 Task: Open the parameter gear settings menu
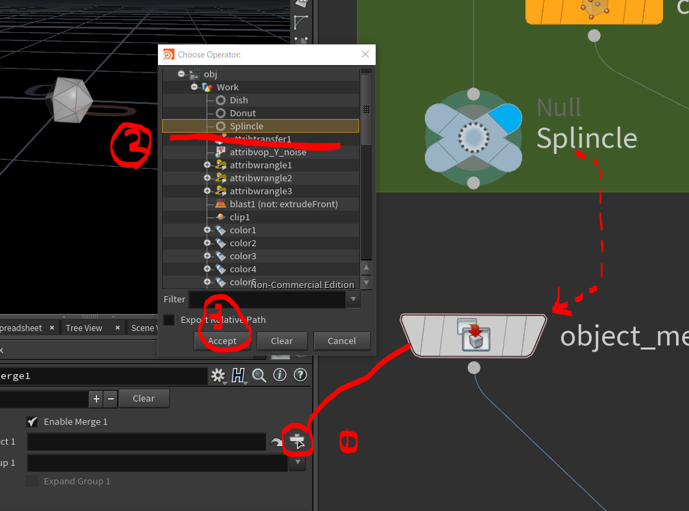pos(218,376)
